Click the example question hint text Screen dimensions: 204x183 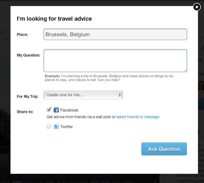tap(109, 78)
